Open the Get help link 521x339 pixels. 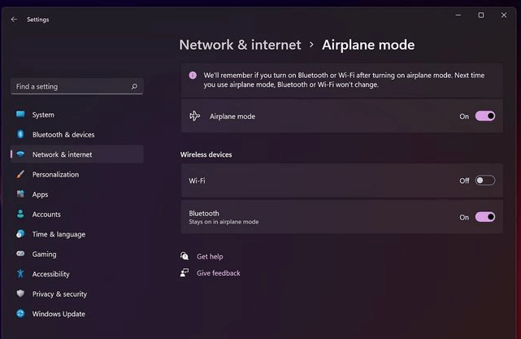[x=210, y=257]
